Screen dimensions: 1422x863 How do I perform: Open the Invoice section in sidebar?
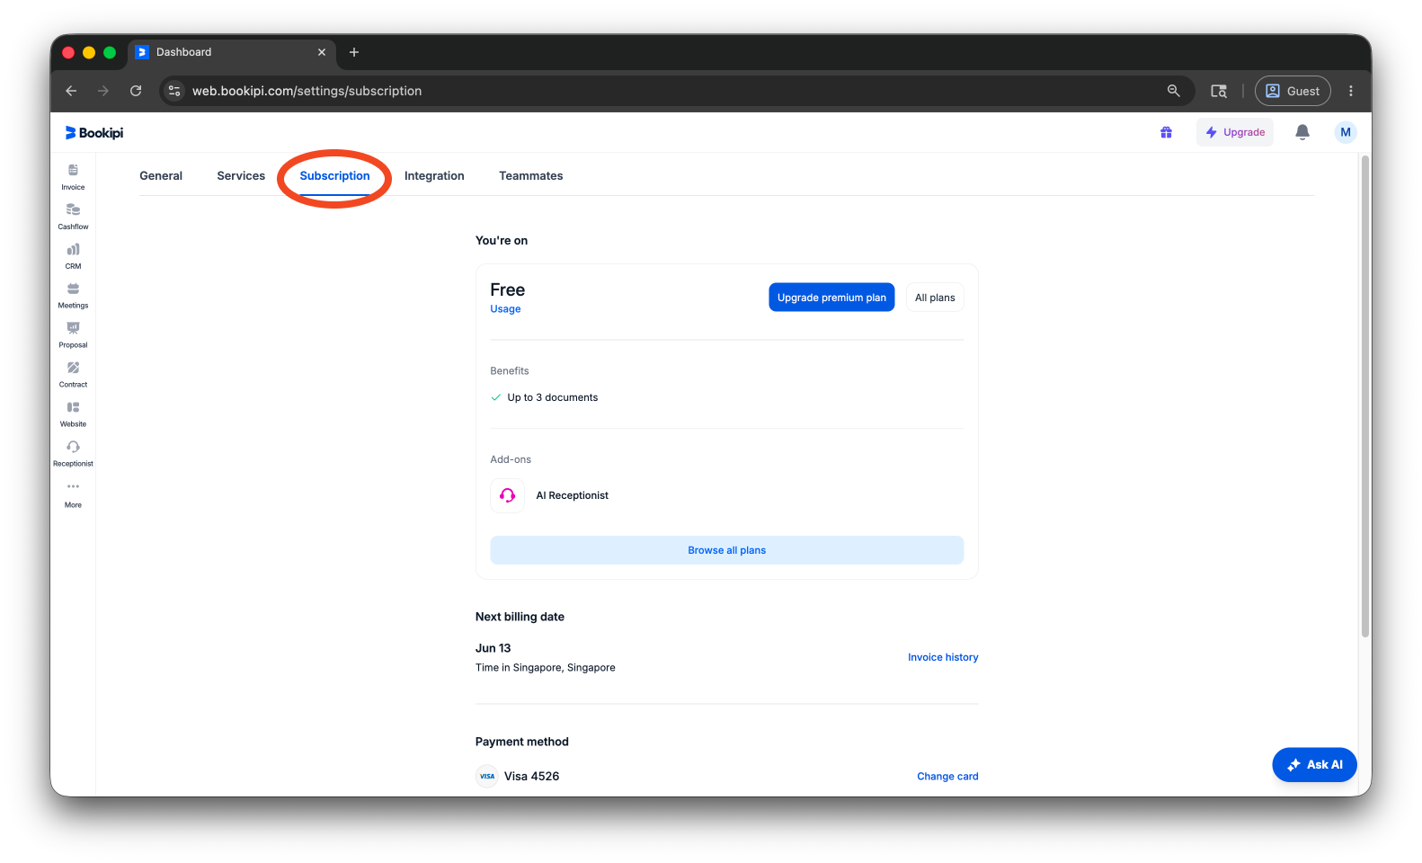pyautogui.click(x=73, y=177)
